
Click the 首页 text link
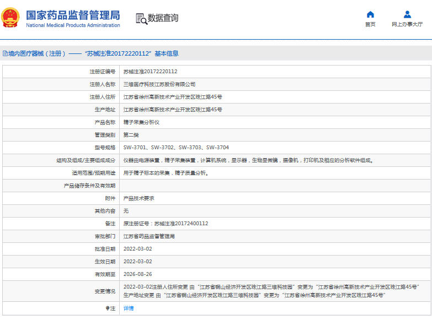[x=370, y=24]
